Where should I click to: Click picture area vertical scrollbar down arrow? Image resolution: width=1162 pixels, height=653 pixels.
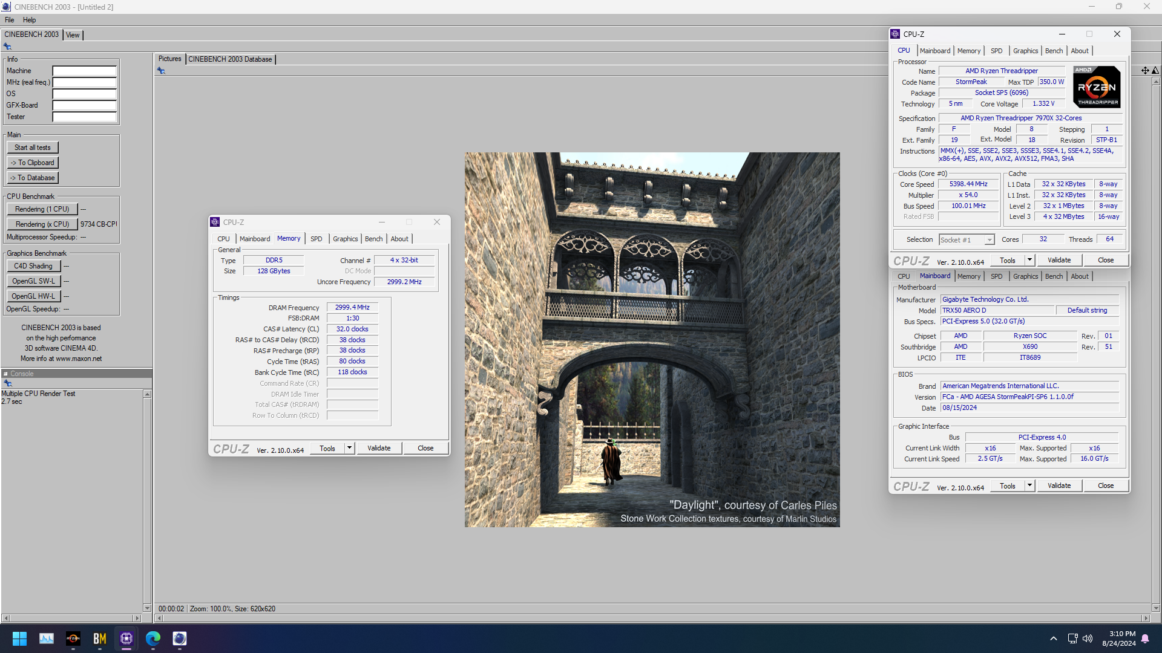[x=1156, y=608]
